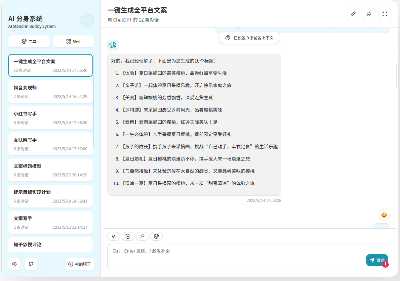Screen dimensions: 400x281
Task: Enter fullscreen with the expand icon
Action: coord(385,14)
